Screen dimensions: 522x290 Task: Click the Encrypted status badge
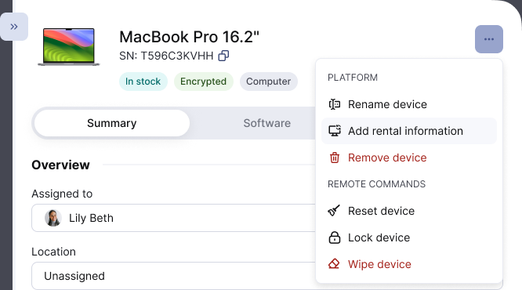204,82
